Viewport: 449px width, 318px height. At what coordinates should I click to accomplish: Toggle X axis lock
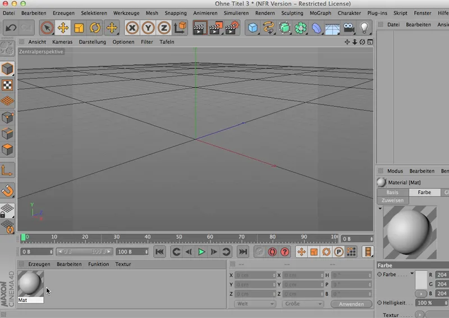[x=132, y=28]
